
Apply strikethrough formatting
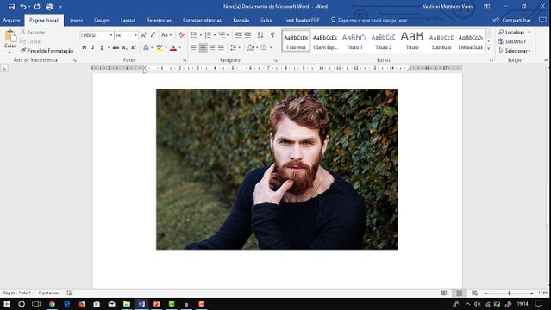pyautogui.click(x=116, y=47)
